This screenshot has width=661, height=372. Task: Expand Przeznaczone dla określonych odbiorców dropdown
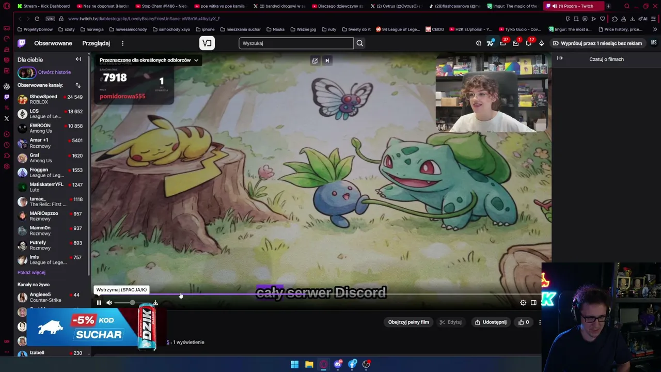(149, 60)
